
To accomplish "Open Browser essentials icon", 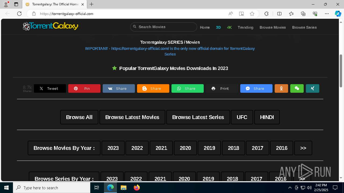I will [315, 14].
